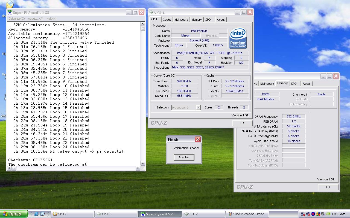350x218 pixels.
Task: Click OK in the rear CPU-Z memory window
Action: pyautogui.click(x=328, y=187)
